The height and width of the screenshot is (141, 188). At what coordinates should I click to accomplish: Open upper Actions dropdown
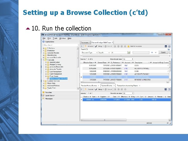point(91,46)
